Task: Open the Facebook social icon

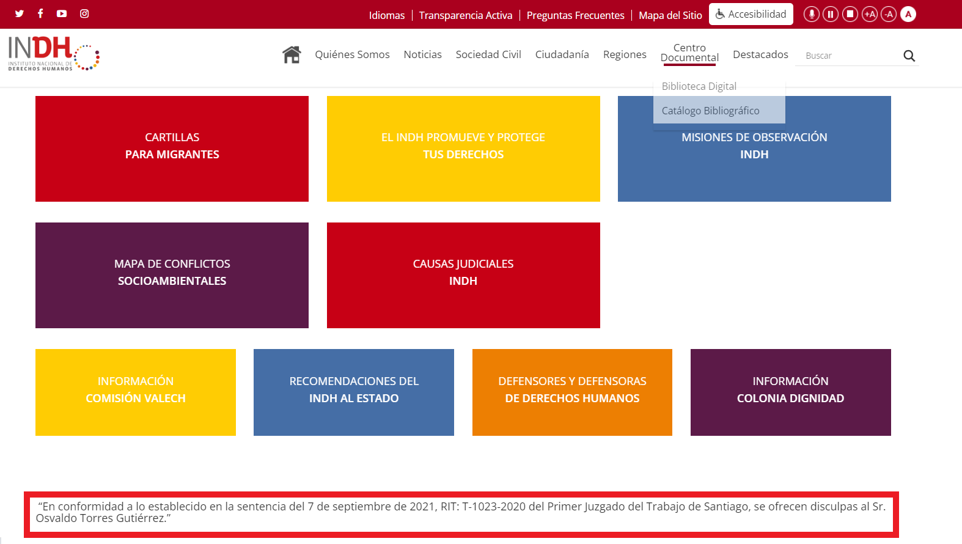Action: [40, 13]
